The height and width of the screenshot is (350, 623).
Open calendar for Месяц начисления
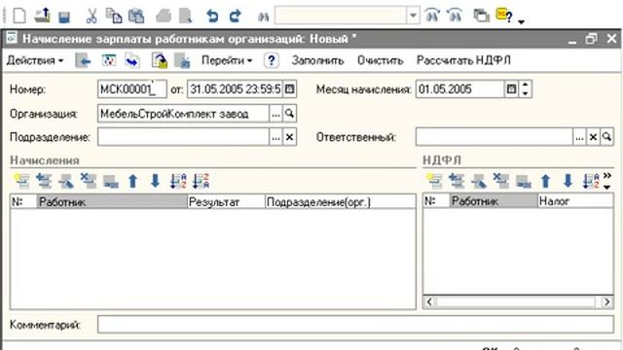point(511,88)
